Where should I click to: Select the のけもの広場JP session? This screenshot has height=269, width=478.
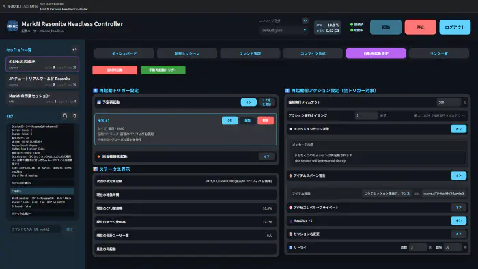(42, 64)
